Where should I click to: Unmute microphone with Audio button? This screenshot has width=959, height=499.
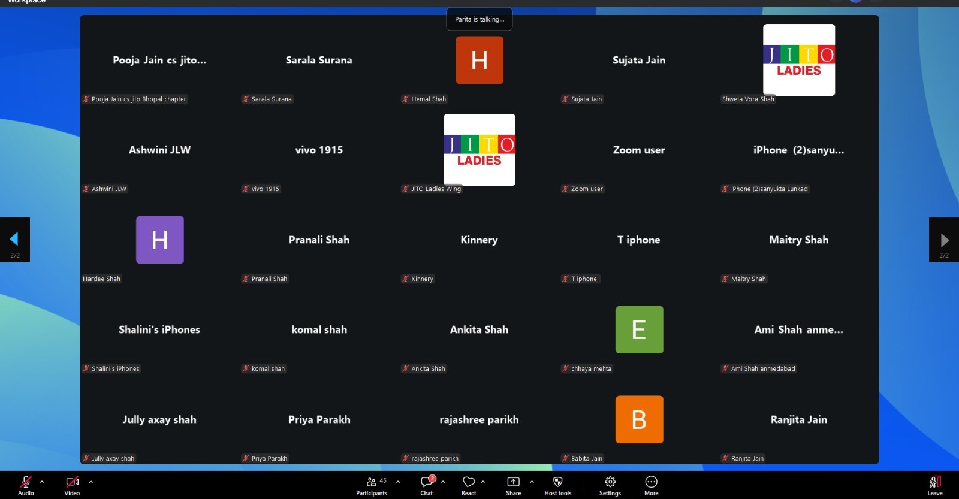[26, 482]
